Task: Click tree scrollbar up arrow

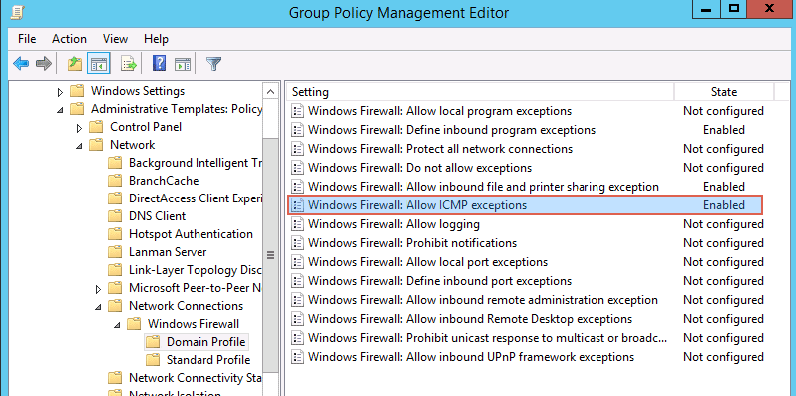Action: (271, 92)
